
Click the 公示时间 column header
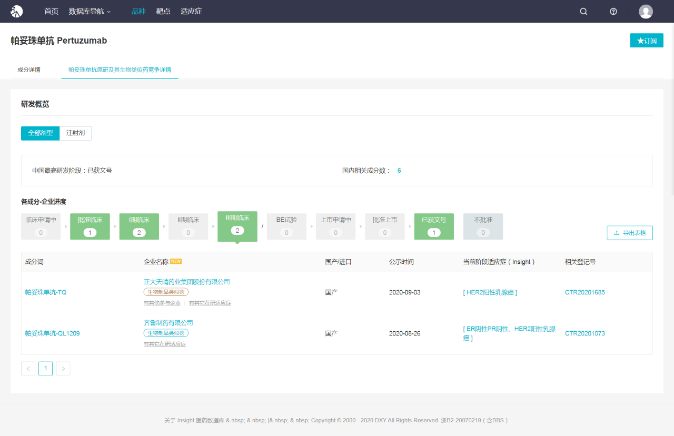coord(401,262)
